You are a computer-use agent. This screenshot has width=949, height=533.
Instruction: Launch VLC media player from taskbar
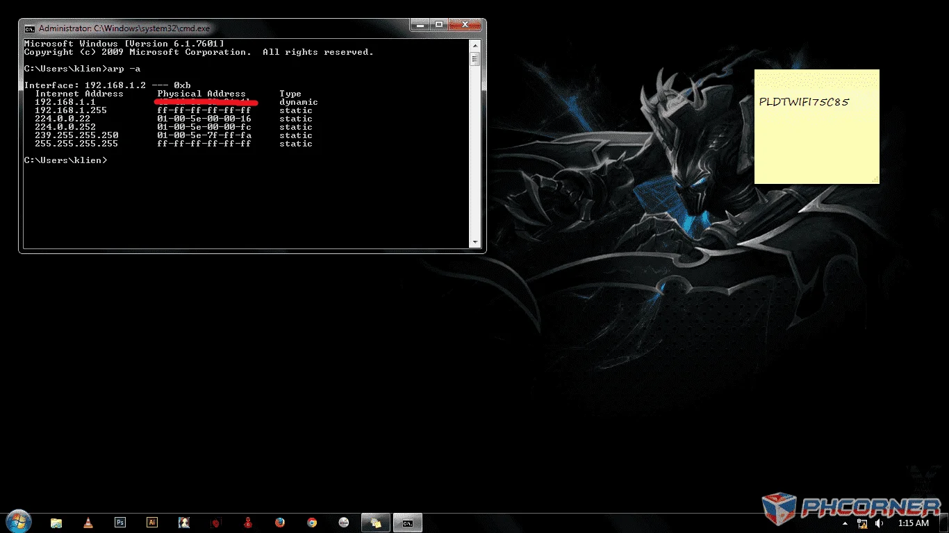point(88,523)
